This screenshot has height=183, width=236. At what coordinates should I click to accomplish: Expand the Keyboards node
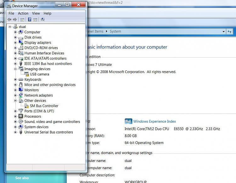tap(15, 80)
